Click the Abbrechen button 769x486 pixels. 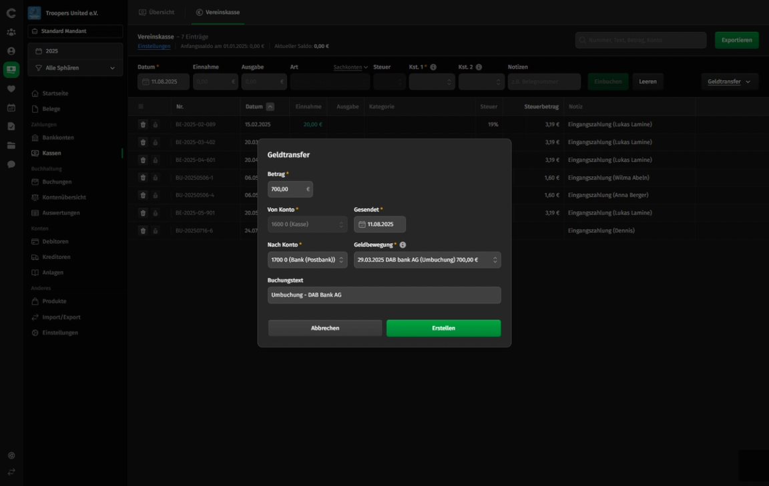[324, 328]
